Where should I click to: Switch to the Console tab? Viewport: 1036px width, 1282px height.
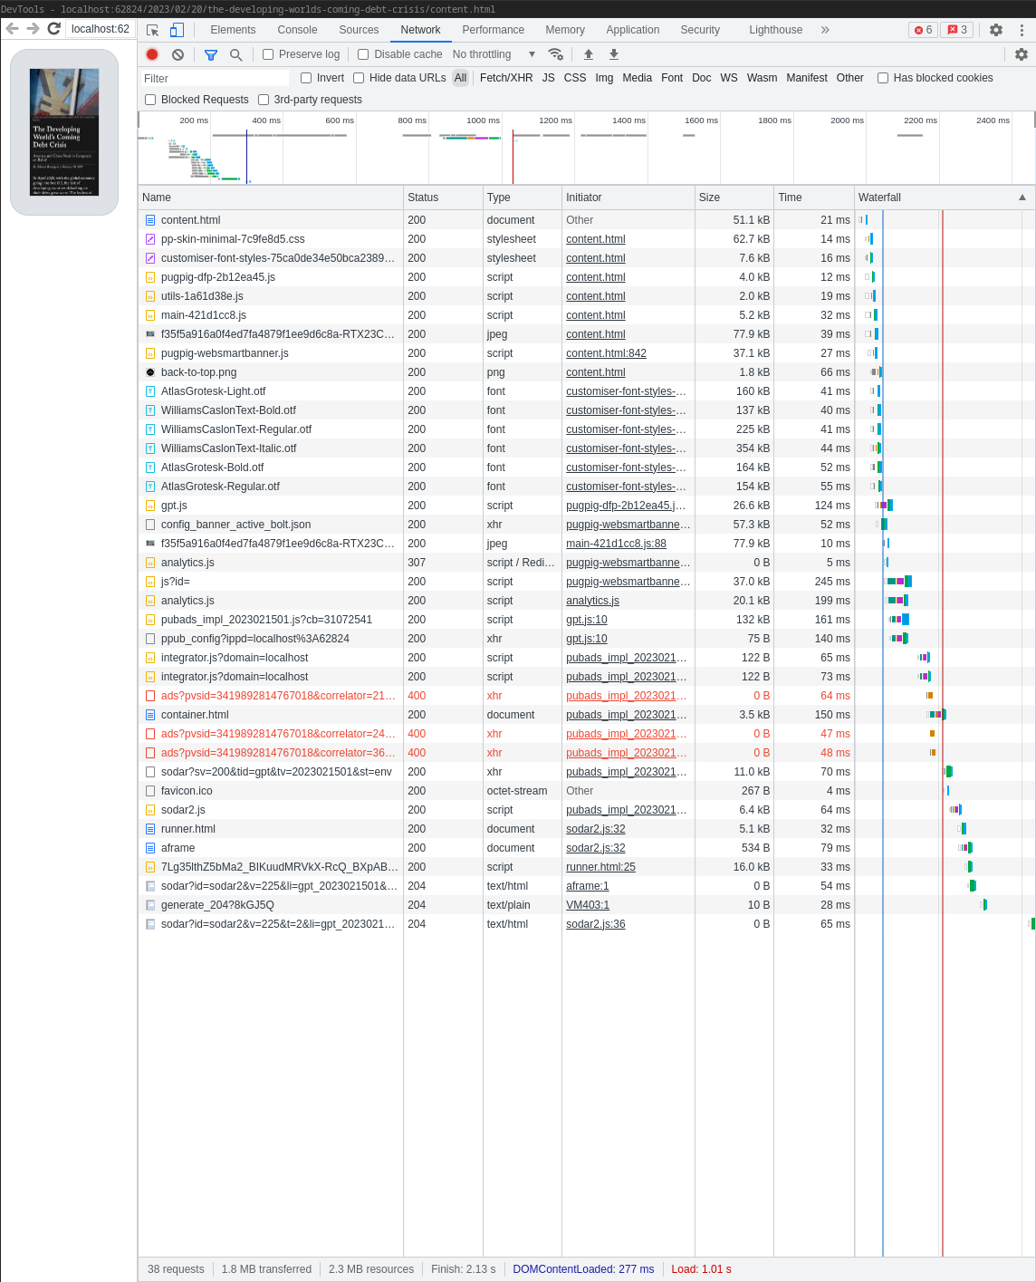[x=297, y=30]
